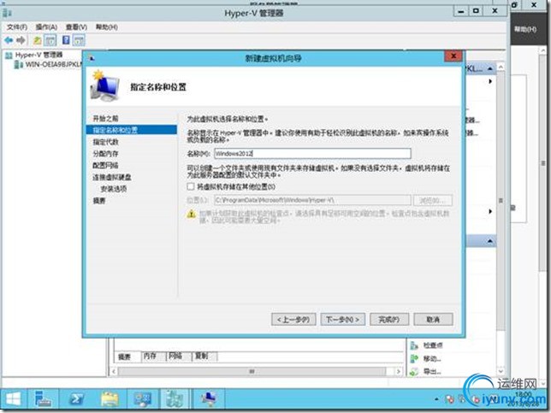Image resolution: width=551 pixels, height=413 pixels.
Task: Open File Explorer from taskbar
Action: point(110,399)
